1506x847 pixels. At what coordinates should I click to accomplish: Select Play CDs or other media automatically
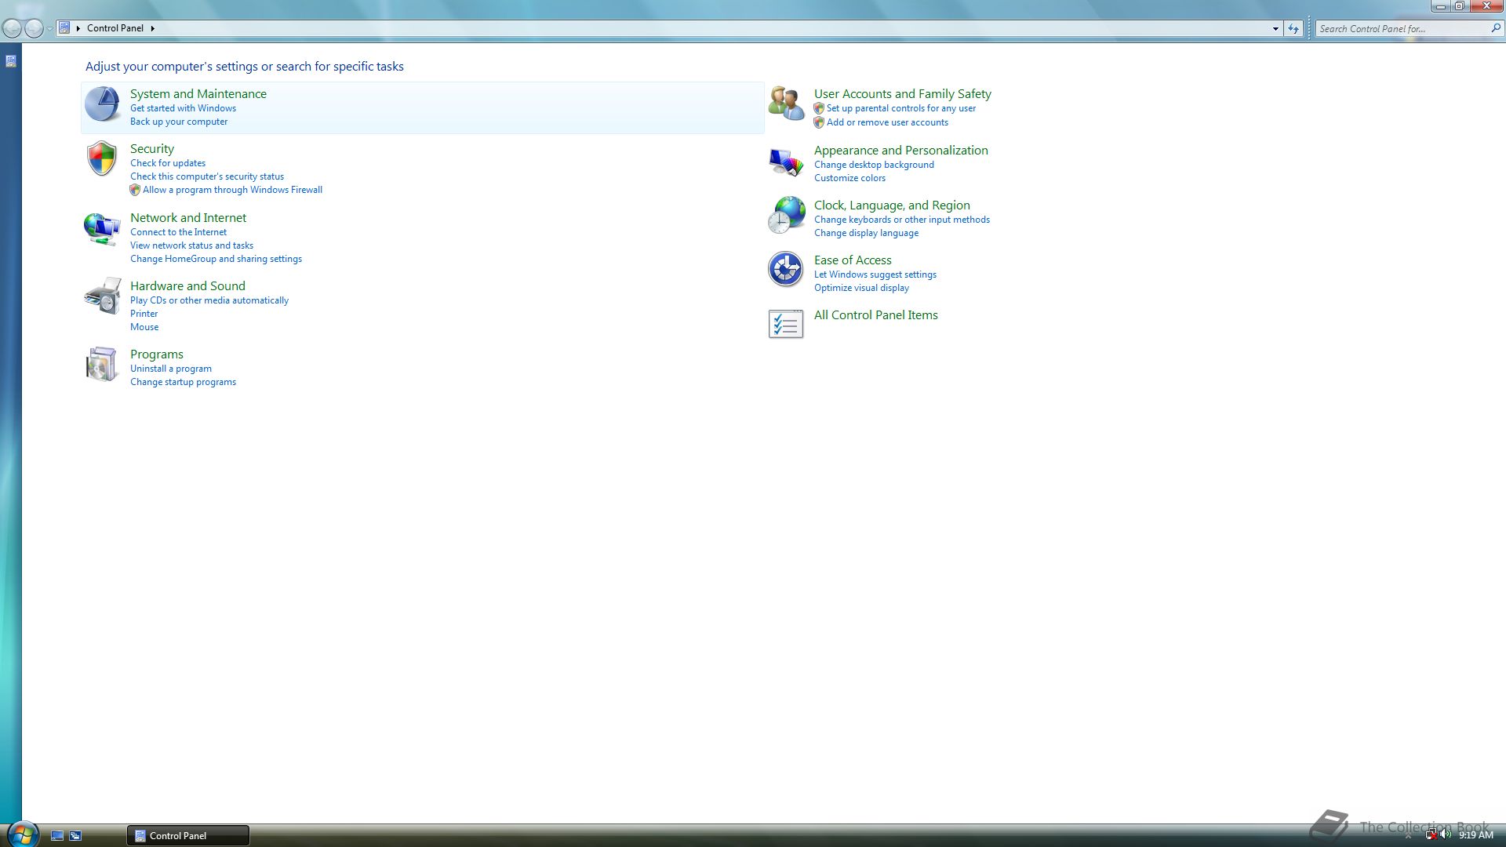click(x=209, y=300)
